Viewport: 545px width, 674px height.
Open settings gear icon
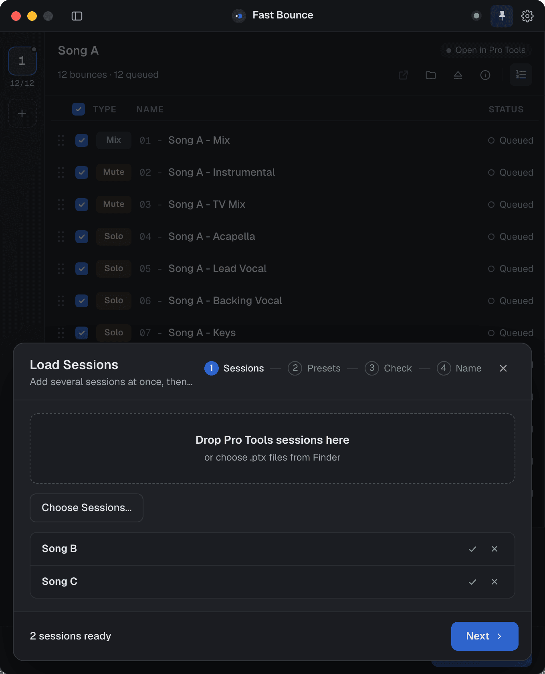click(x=527, y=16)
